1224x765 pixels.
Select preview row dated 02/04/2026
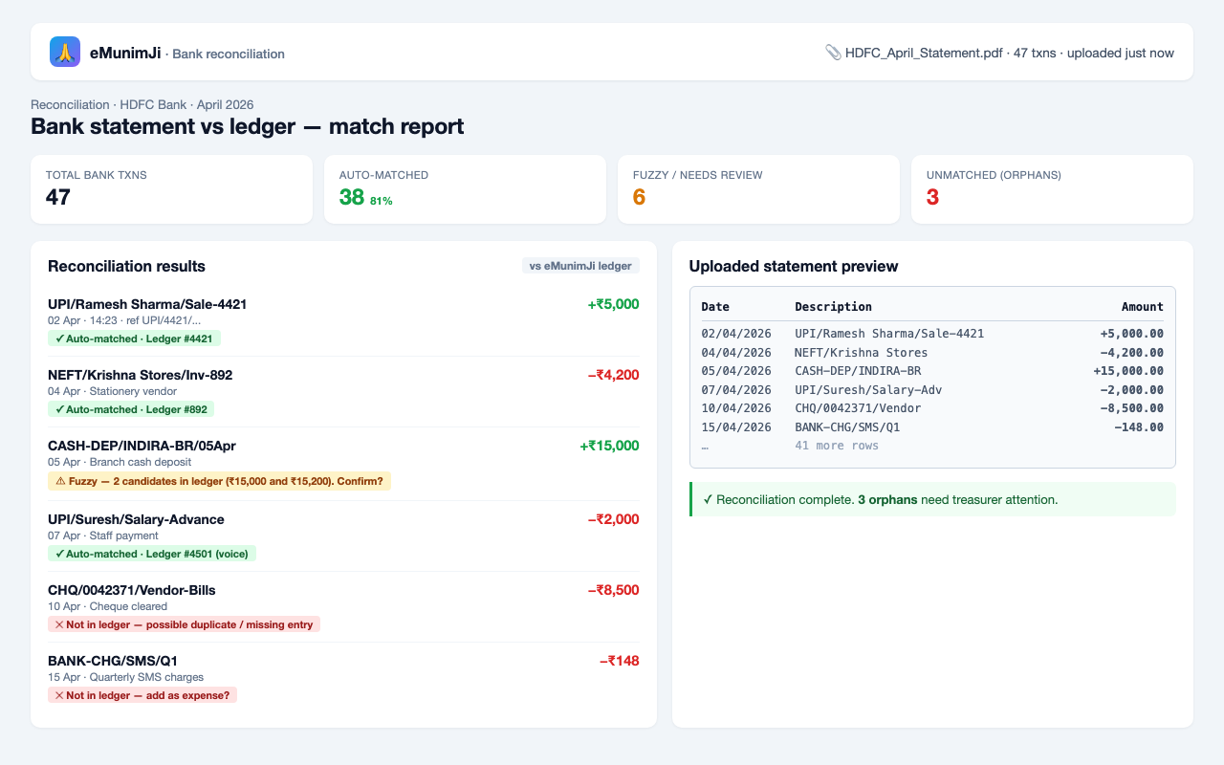pyautogui.click(x=932, y=334)
